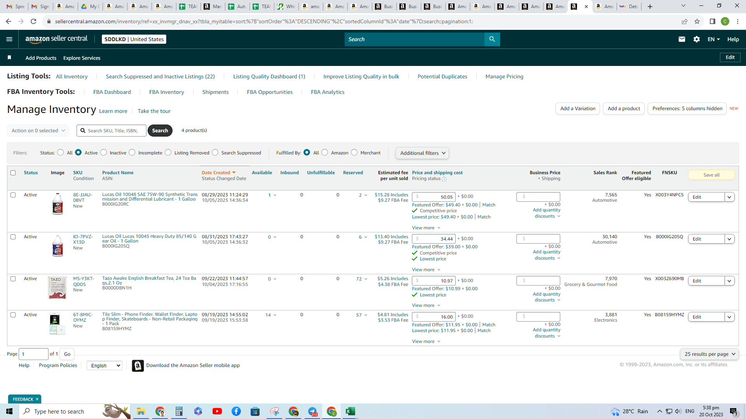This screenshot has height=419, width=746.
Task: Click the Amazon Seller Central logo
Action: [x=56, y=39]
